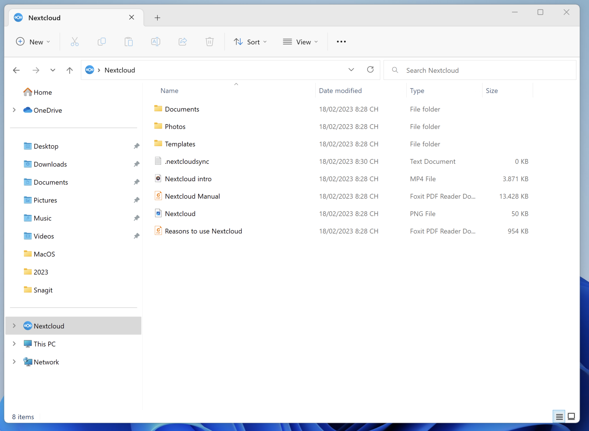Open See more toolbar options
Screen dimensions: 589x431
click(341, 42)
